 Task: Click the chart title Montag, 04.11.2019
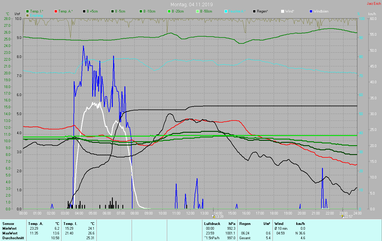point(191,4)
